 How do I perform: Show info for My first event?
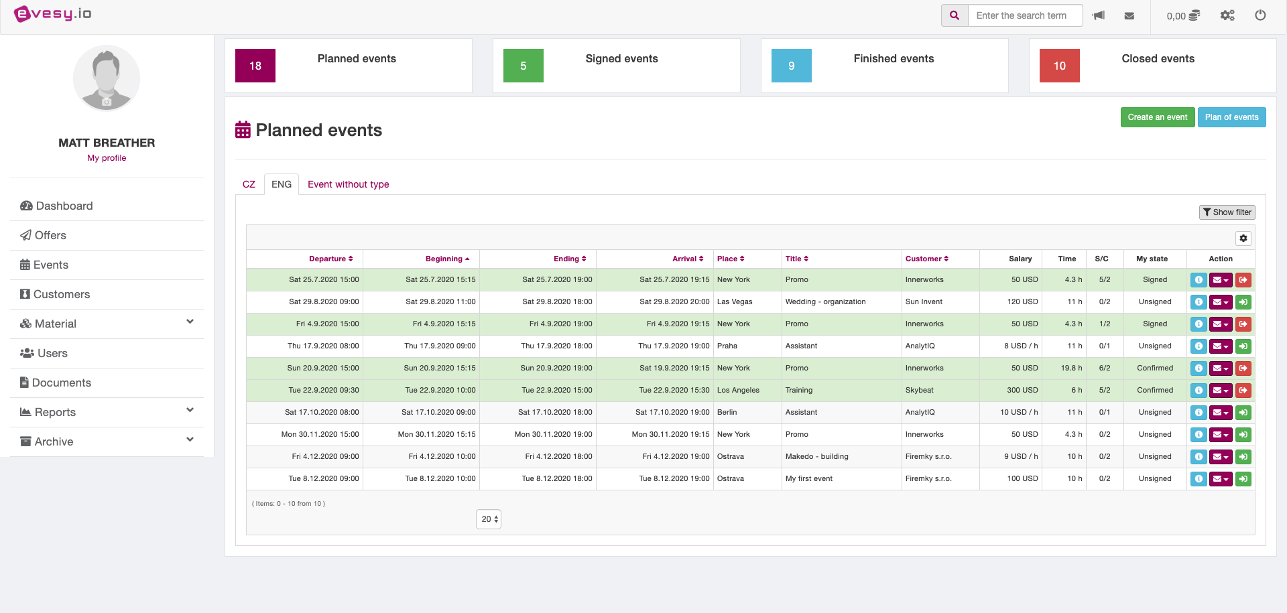coord(1199,479)
